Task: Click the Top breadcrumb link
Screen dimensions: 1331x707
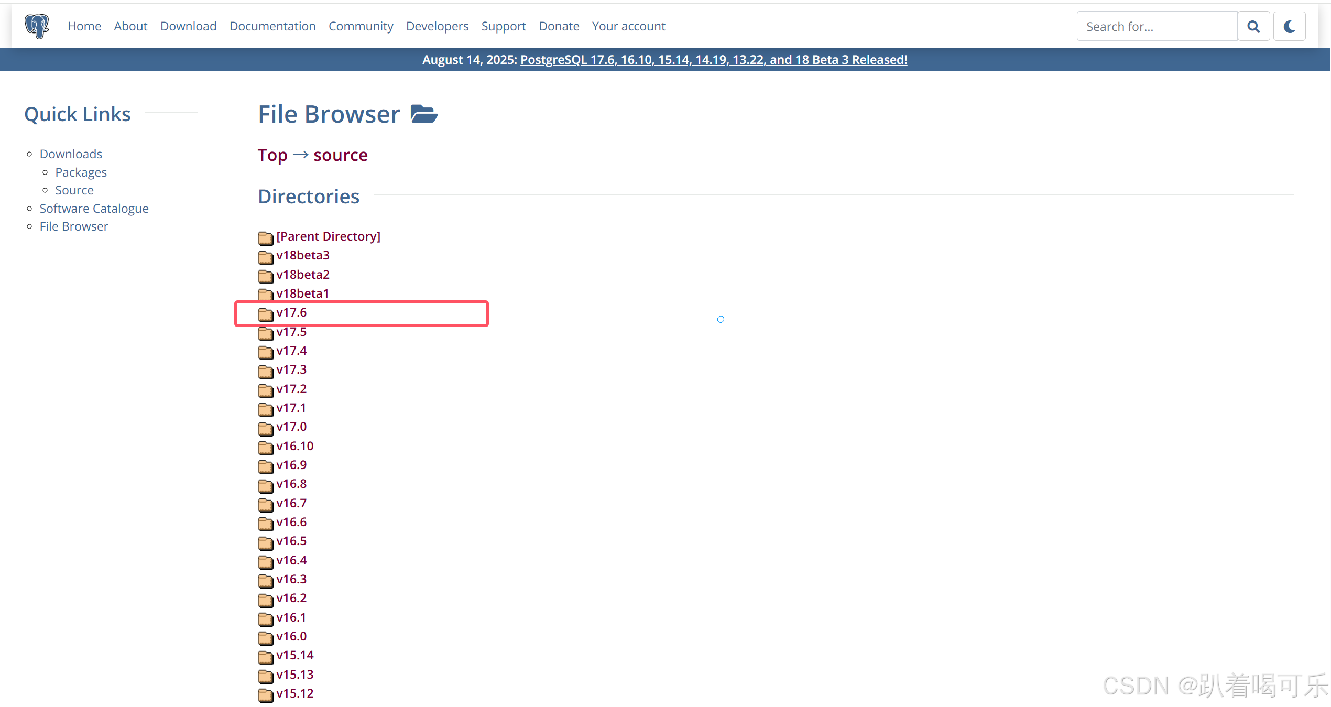Action: [x=272, y=155]
